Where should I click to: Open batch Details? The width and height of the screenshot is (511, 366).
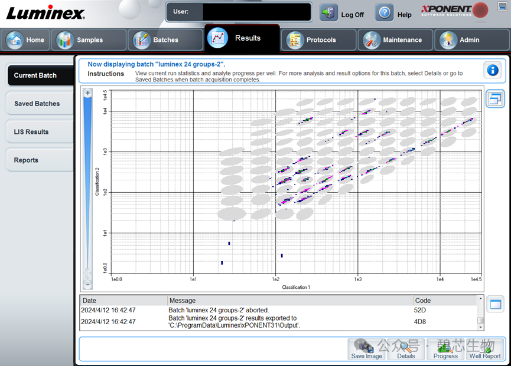[x=406, y=349]
